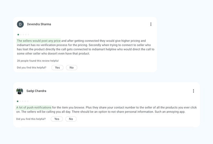Viewport: 213px width, 144px height.
Task: Click Sadgi Chandra's profile photo
Action: pos(20,91)
